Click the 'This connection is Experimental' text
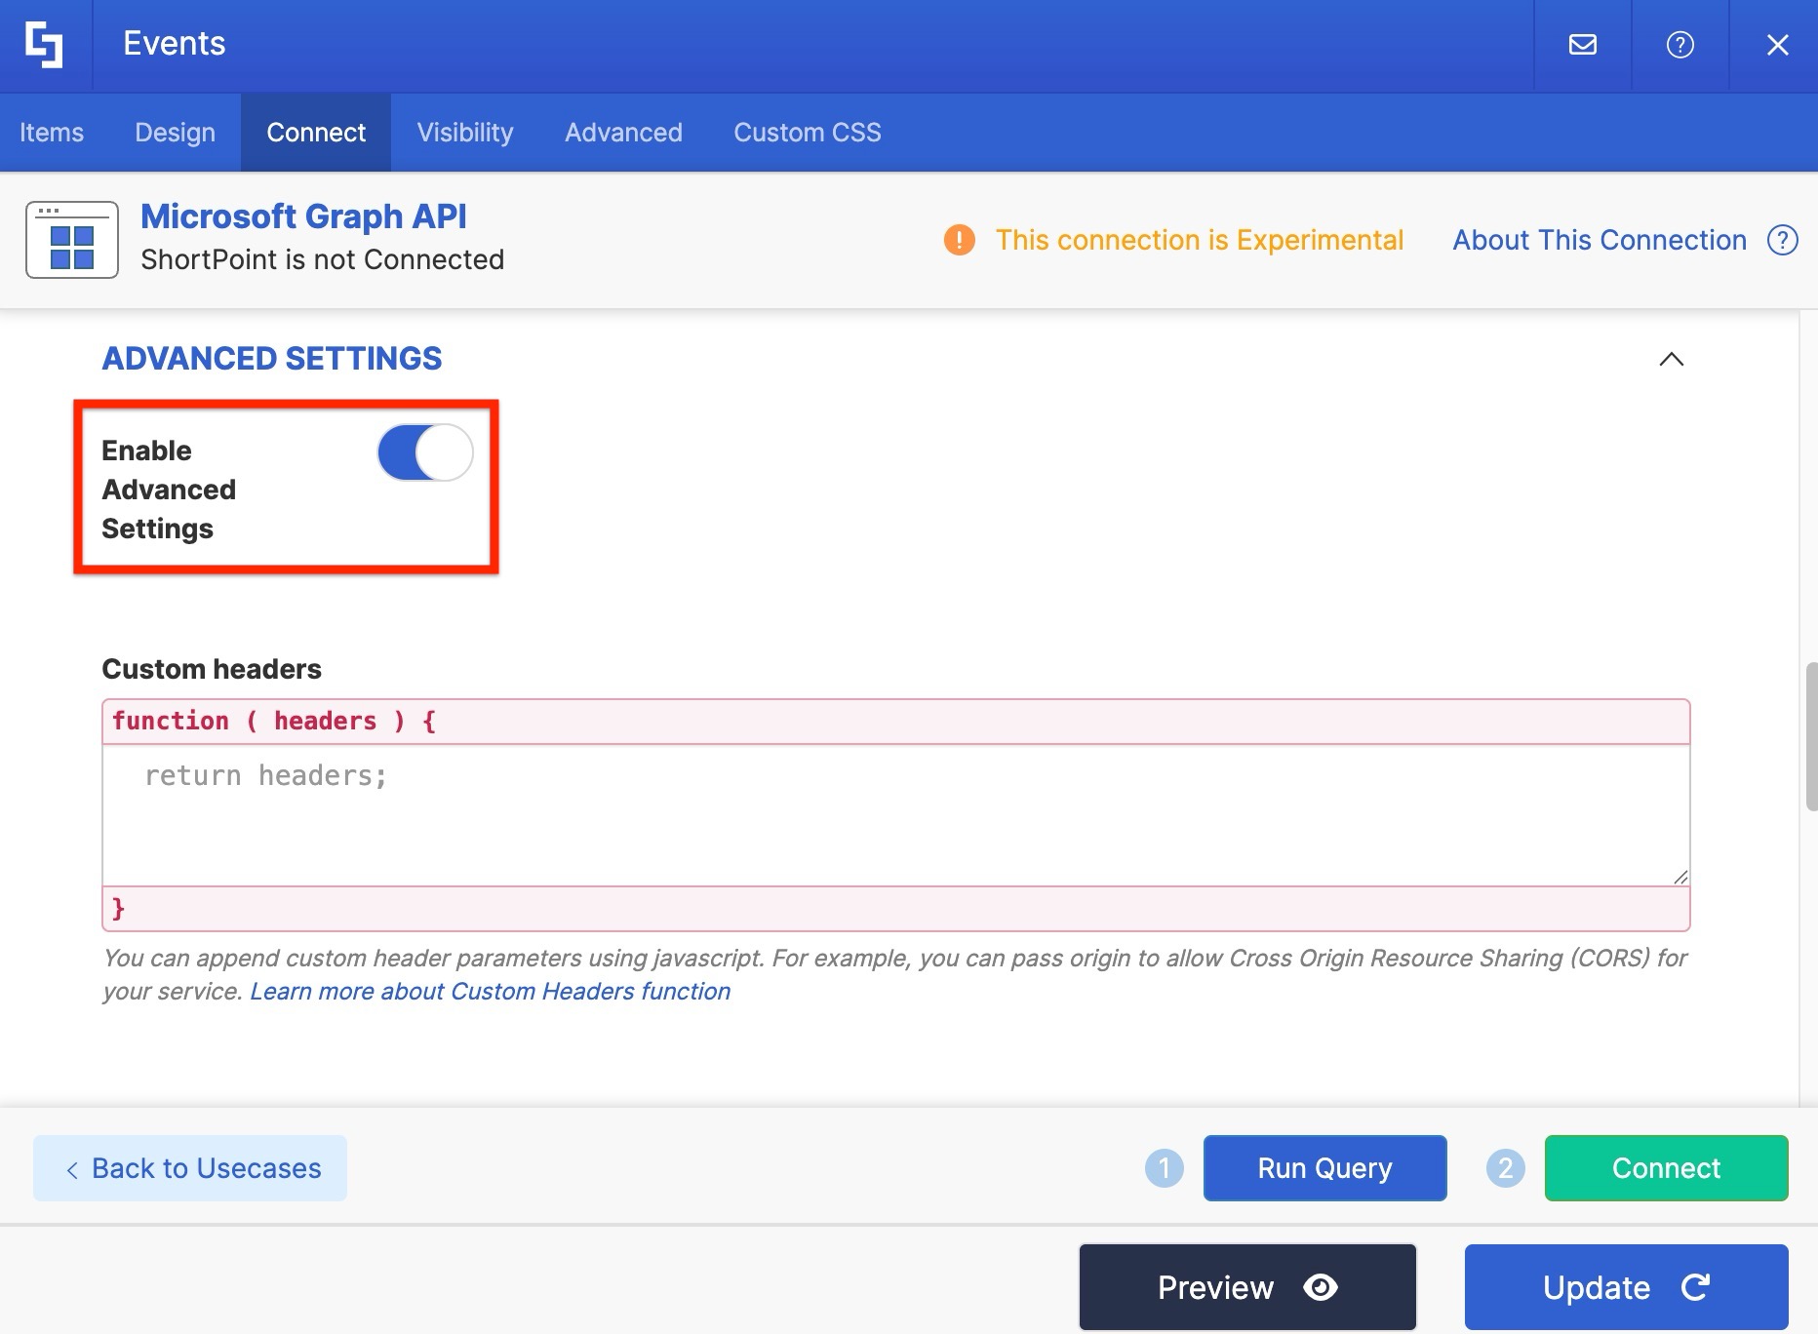This screenshot has width=1818, height=1334. (1200, 240)
